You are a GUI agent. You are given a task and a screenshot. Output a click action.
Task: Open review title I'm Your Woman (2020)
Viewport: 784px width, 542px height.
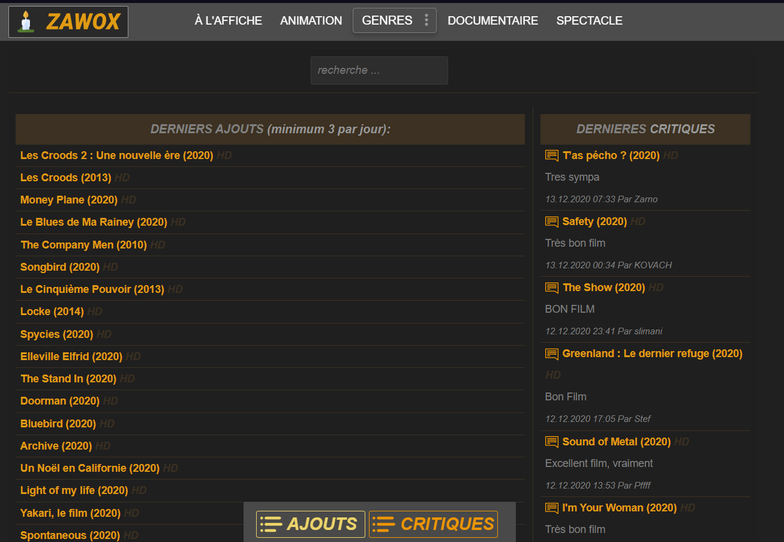tap(620, 508)
